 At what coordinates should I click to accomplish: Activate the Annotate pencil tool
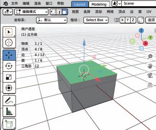click(9, 100)
